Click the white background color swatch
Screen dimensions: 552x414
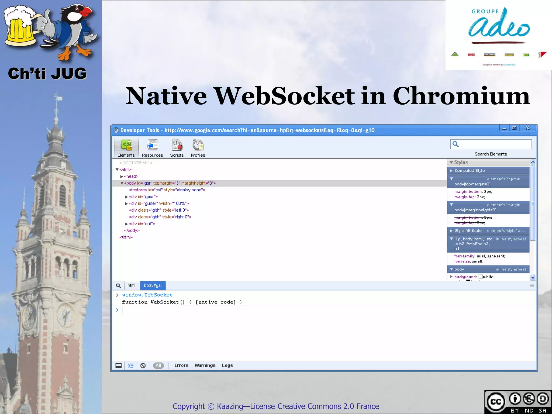(481, 277)
